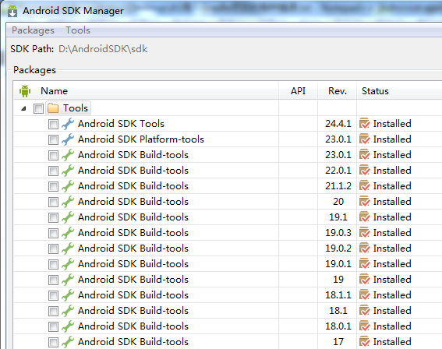This screenshot has width=442, height=349.
Task: Click Installed status icon for Build-tools 20
Action: point(364,202)
